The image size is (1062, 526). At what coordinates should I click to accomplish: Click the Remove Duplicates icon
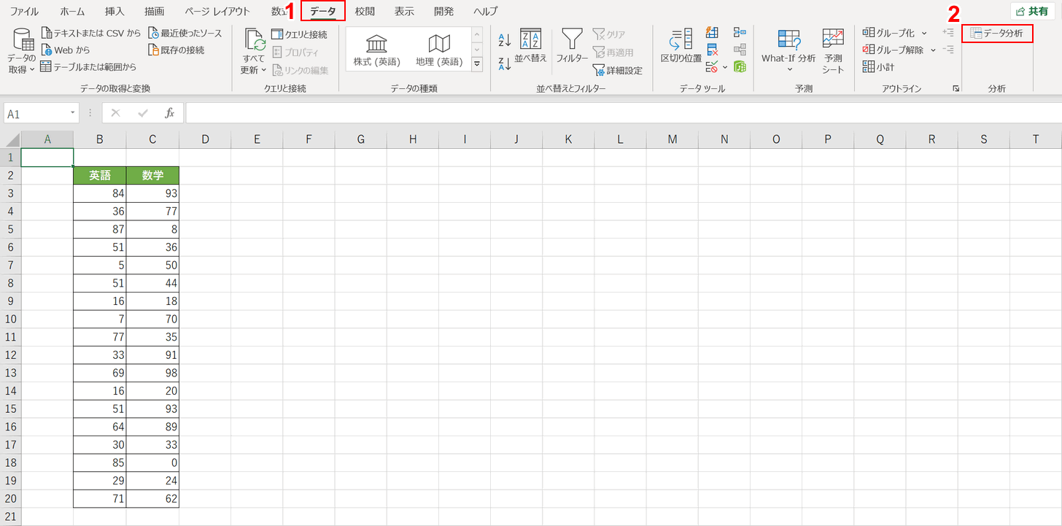(x=713, y=50)
